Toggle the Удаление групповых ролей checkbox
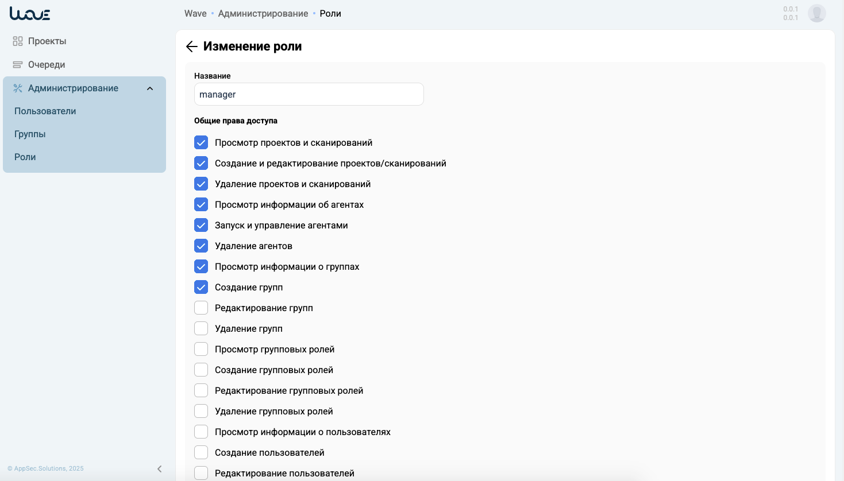The height and width of the screenshot is (481, 844). (x=201, y=412)
